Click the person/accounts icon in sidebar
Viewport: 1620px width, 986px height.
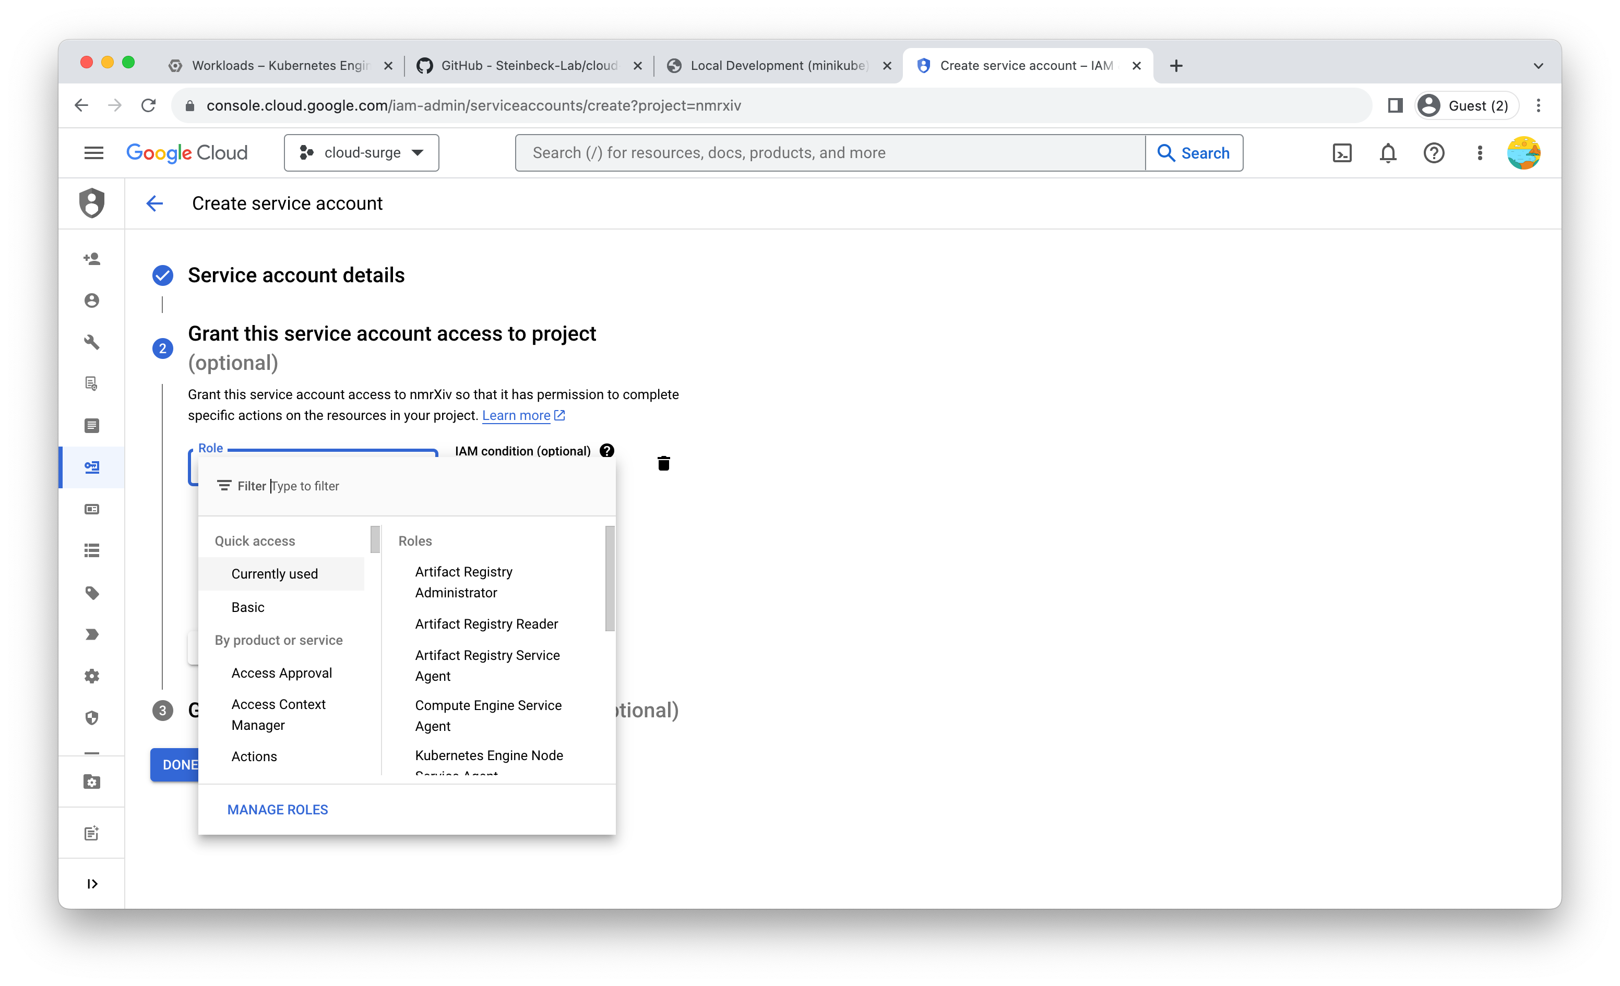pos(92,300)
